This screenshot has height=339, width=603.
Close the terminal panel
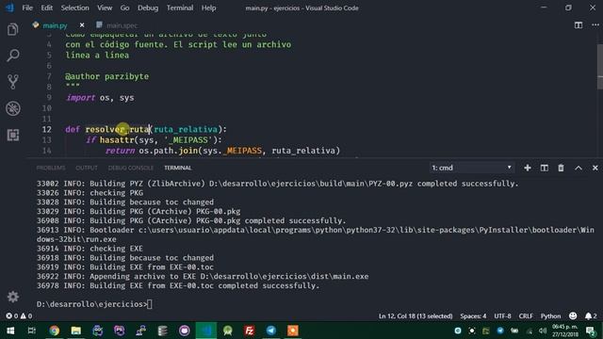pyautogui.click(x=595, y=168)
